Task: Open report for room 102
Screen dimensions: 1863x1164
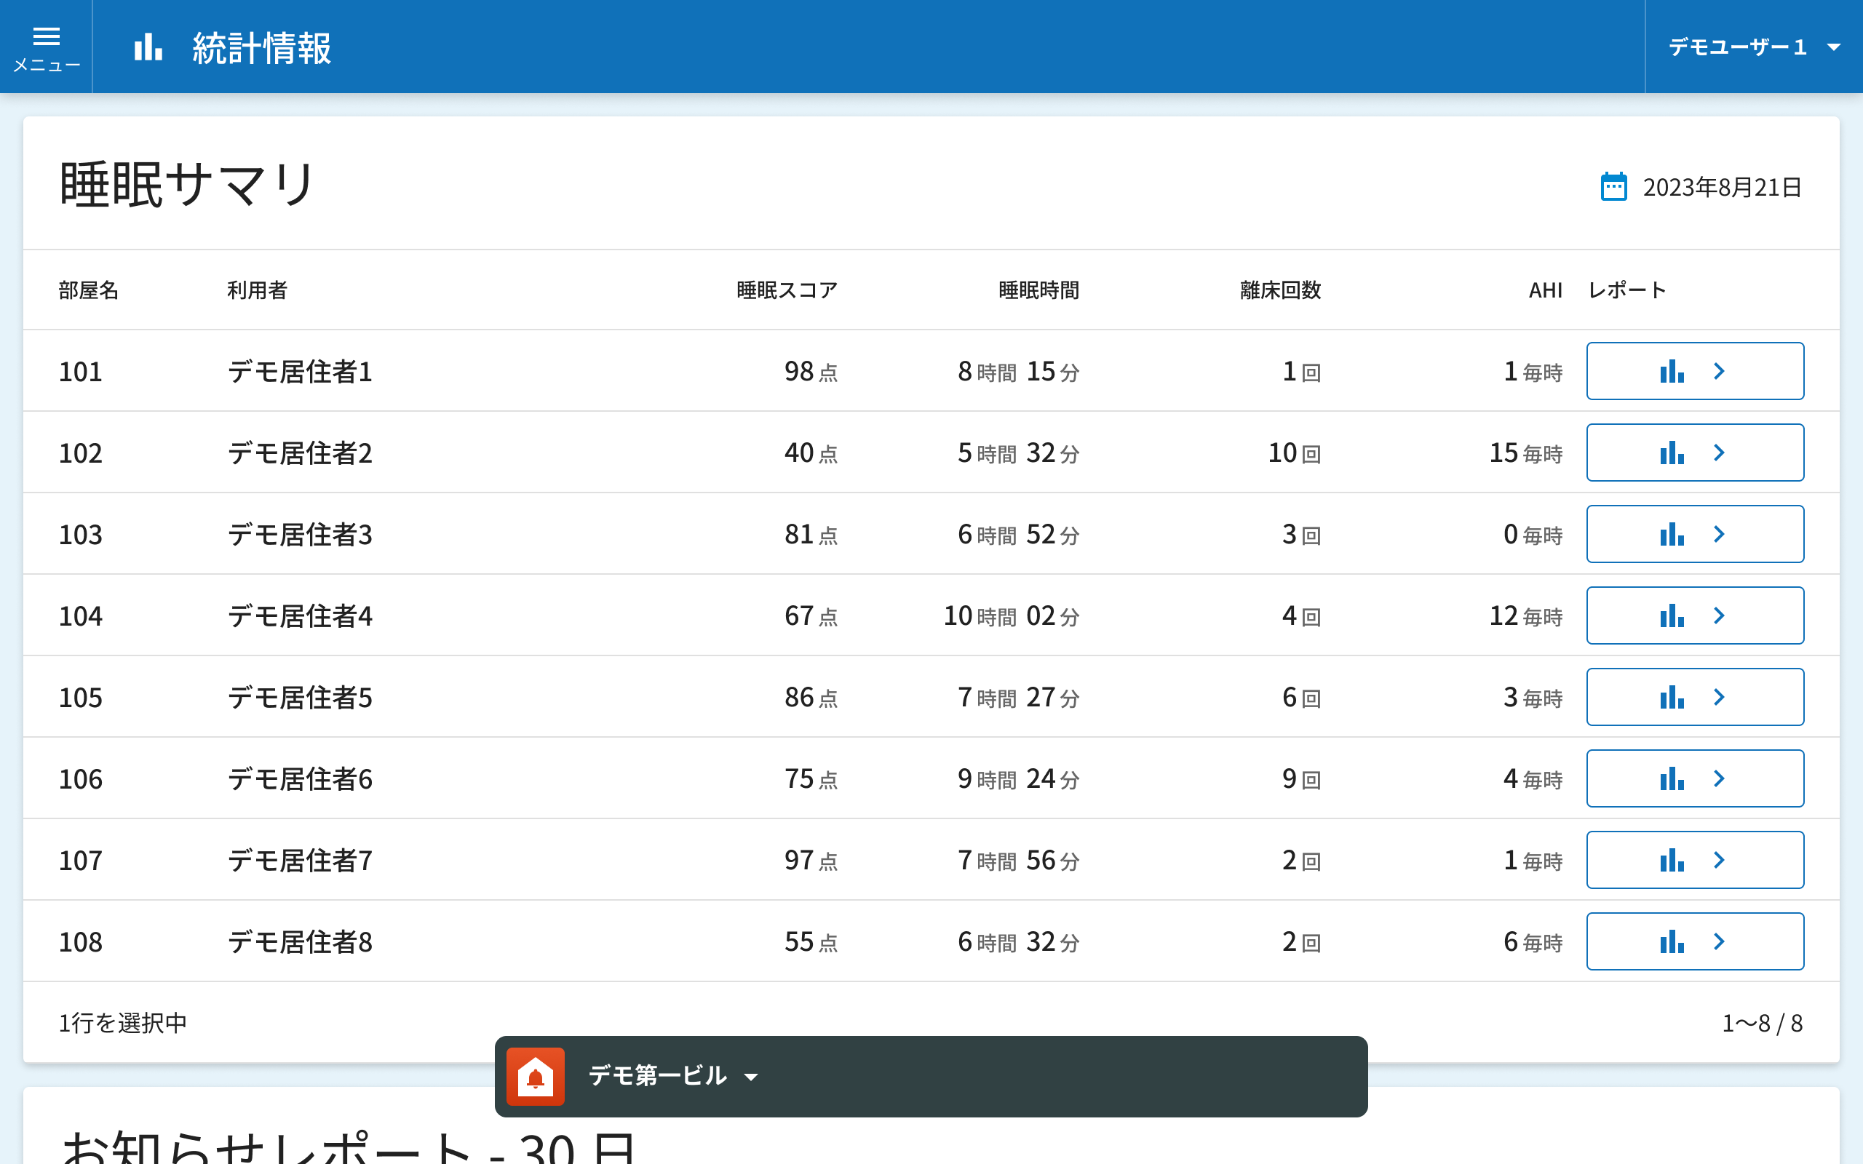Action: pos(1694,453)
